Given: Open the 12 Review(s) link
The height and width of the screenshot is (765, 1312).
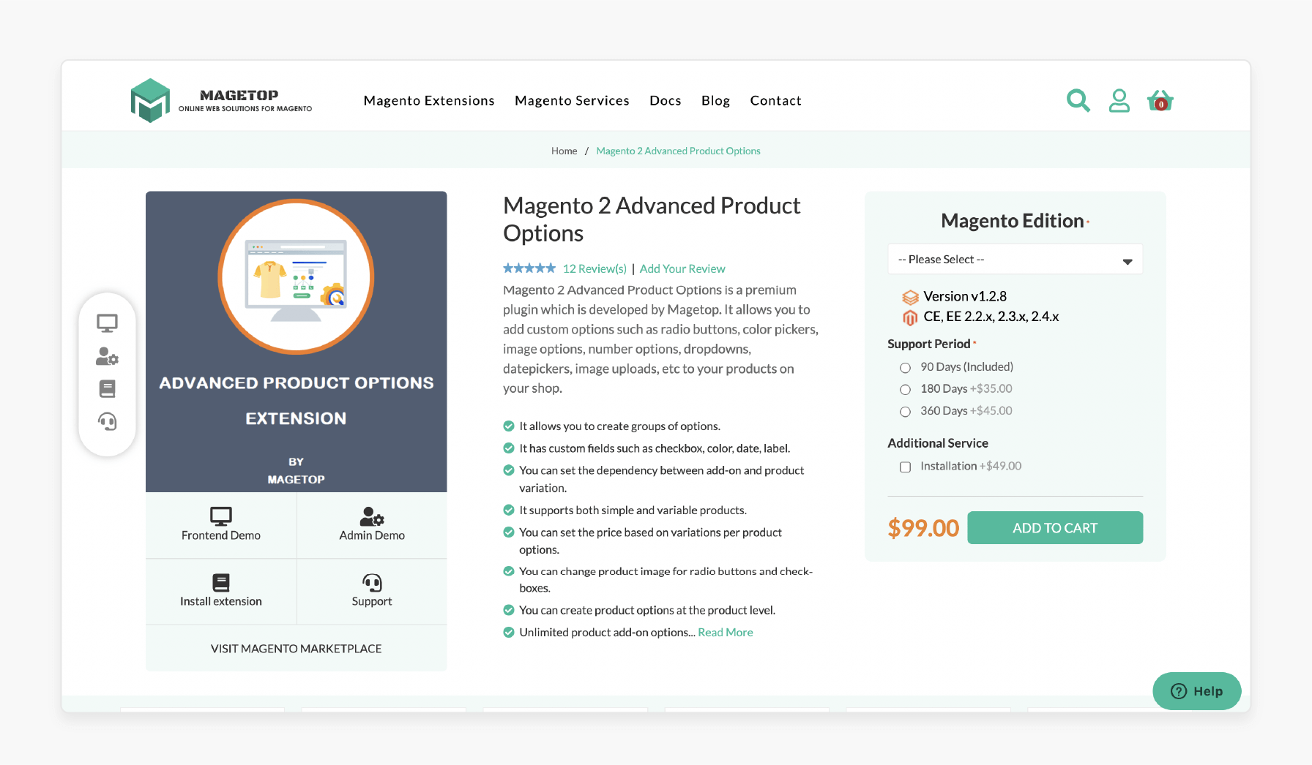Looking at the screenshot, I should (x=594, y=268).
